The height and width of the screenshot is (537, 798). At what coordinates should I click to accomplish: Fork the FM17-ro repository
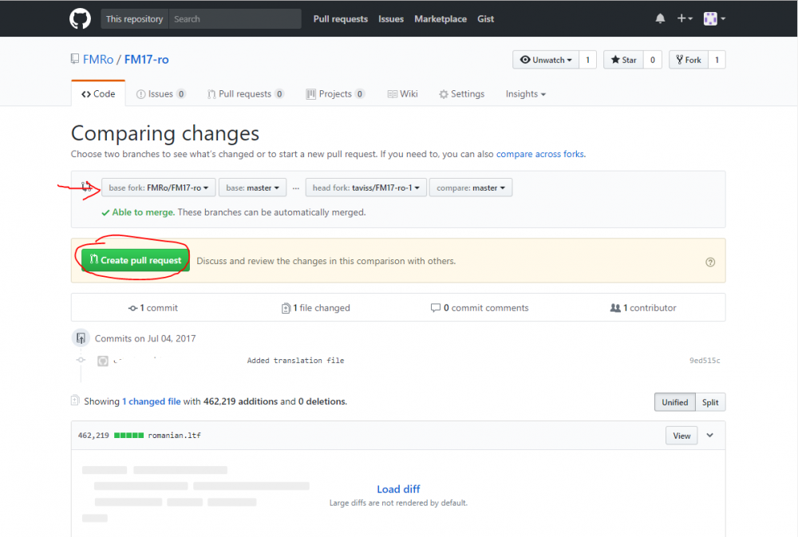tap(688, 60)
